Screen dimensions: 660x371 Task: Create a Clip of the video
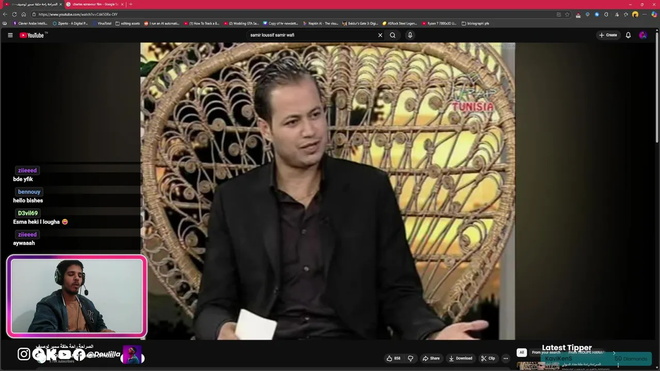488,358
